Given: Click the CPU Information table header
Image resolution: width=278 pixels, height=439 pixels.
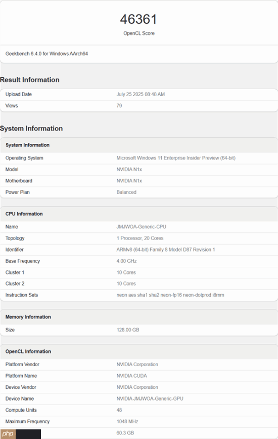Looking at the screenshot, I should pos(24,214).
